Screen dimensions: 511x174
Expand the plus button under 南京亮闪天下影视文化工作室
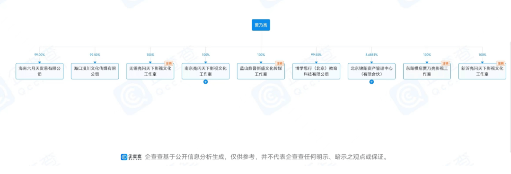tap(206, 82)
